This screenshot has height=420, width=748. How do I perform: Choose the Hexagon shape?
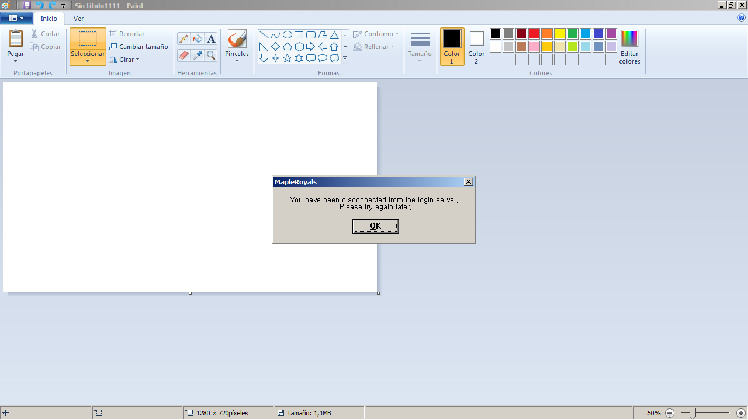coord(299,47)
